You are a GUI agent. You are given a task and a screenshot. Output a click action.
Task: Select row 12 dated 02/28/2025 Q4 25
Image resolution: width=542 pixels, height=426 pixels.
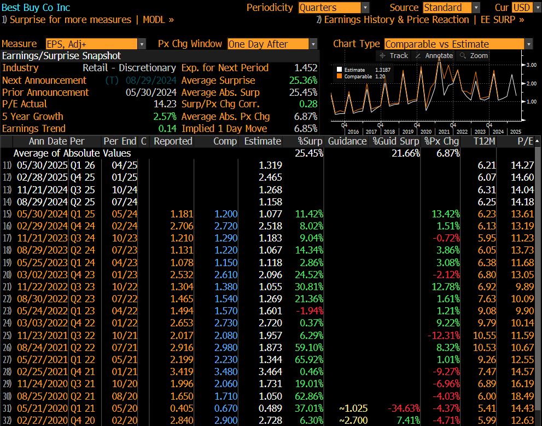coord(268,177)
